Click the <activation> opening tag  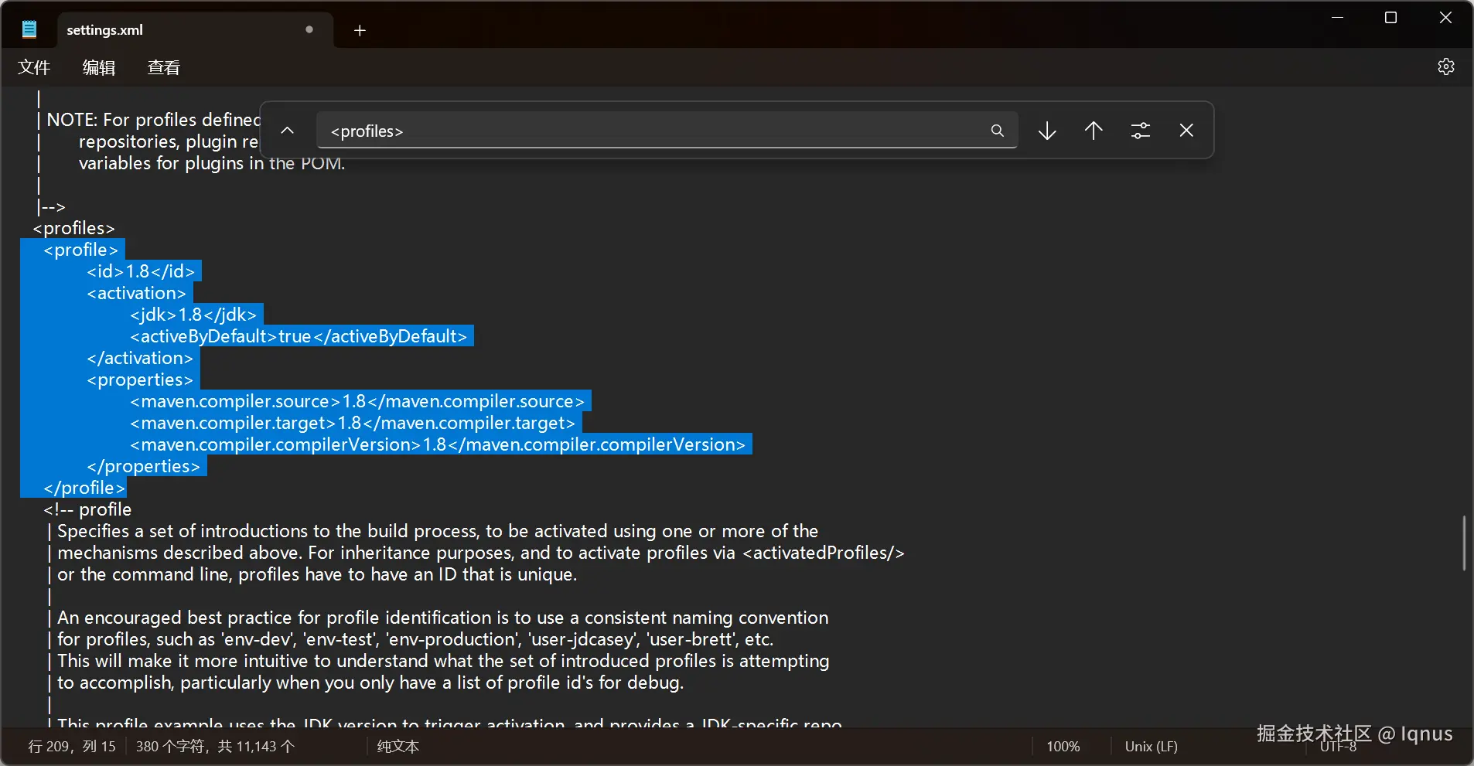tap(137, 293)
